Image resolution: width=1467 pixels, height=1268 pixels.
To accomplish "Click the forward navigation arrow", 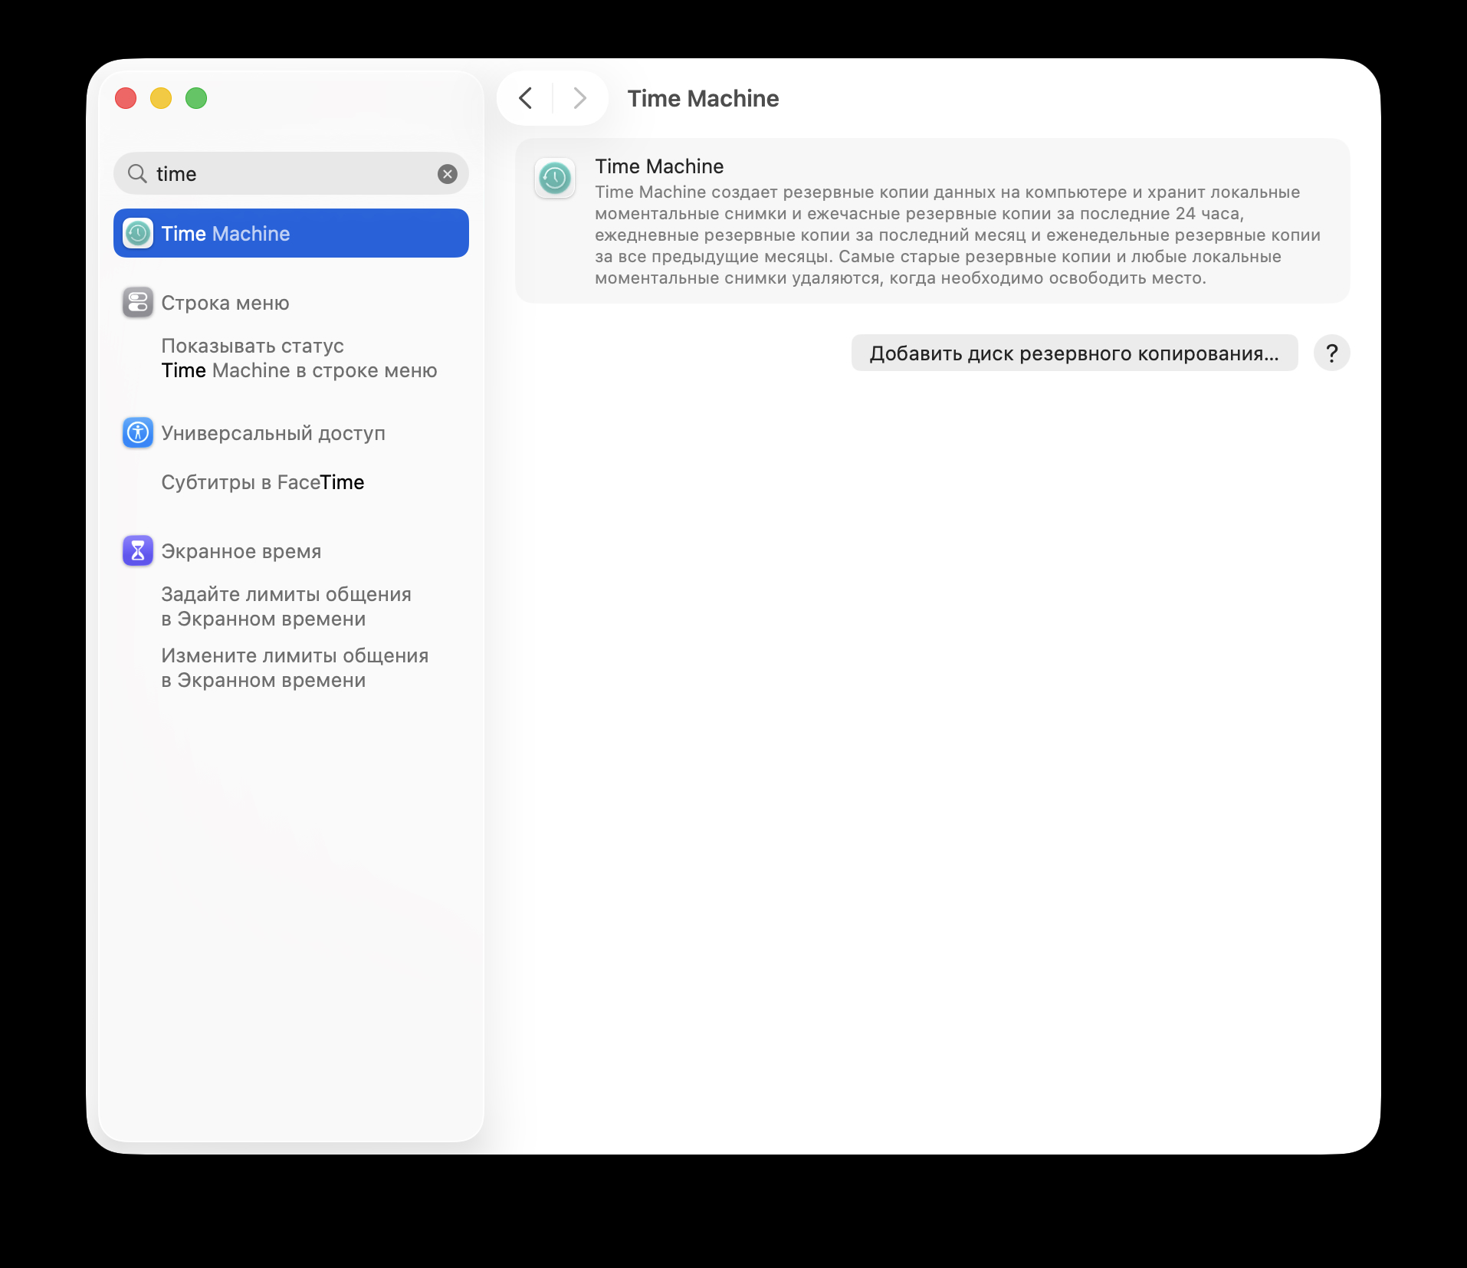I will tap(579, 98).
